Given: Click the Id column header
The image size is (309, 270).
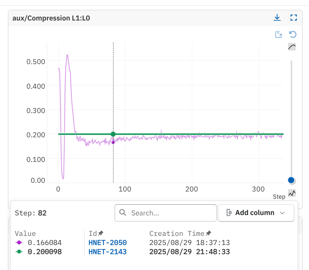Looking at the screenshot, I should pyautogui.click(x=93, y=233).
